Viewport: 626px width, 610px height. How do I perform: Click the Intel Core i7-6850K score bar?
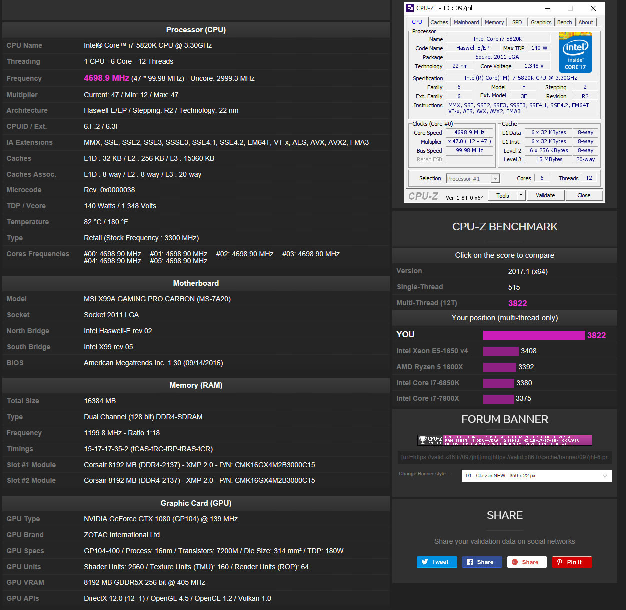[499, 383]
